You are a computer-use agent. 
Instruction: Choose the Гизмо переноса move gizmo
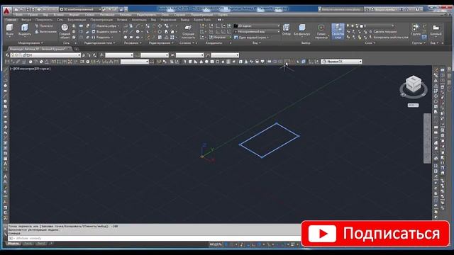321,31
